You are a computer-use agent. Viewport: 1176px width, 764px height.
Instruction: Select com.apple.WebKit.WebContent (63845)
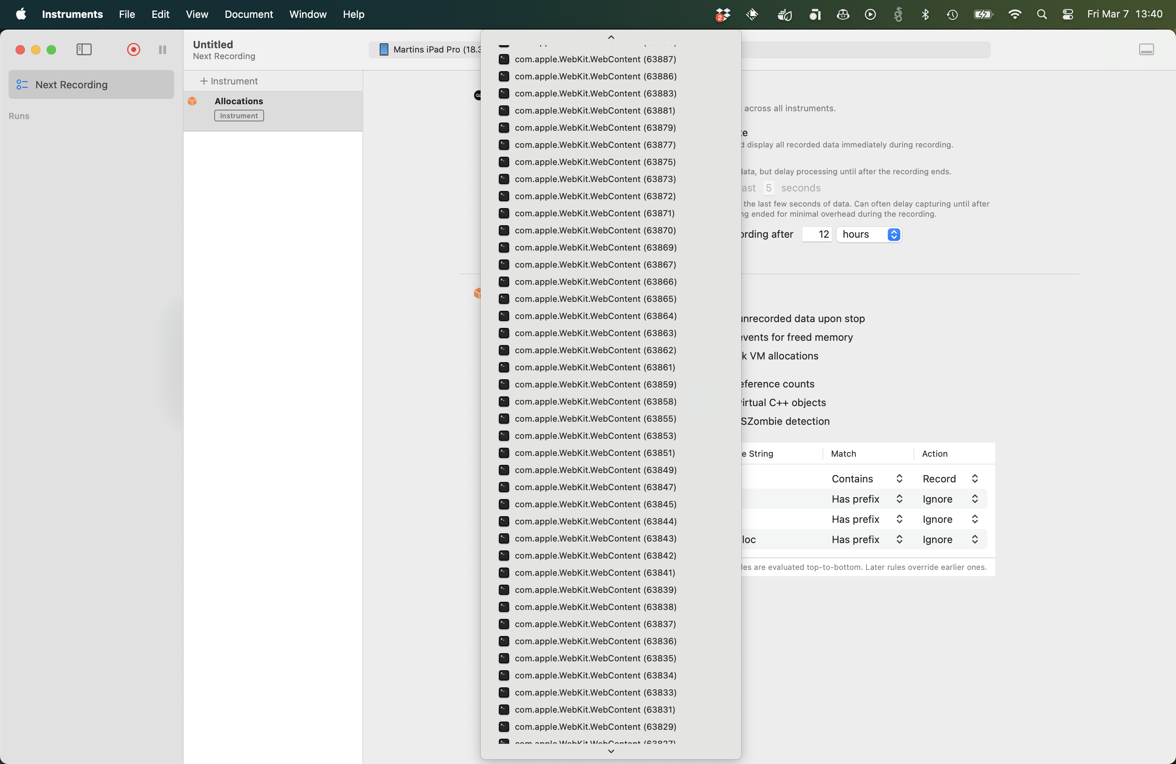[x=611, y=504]
